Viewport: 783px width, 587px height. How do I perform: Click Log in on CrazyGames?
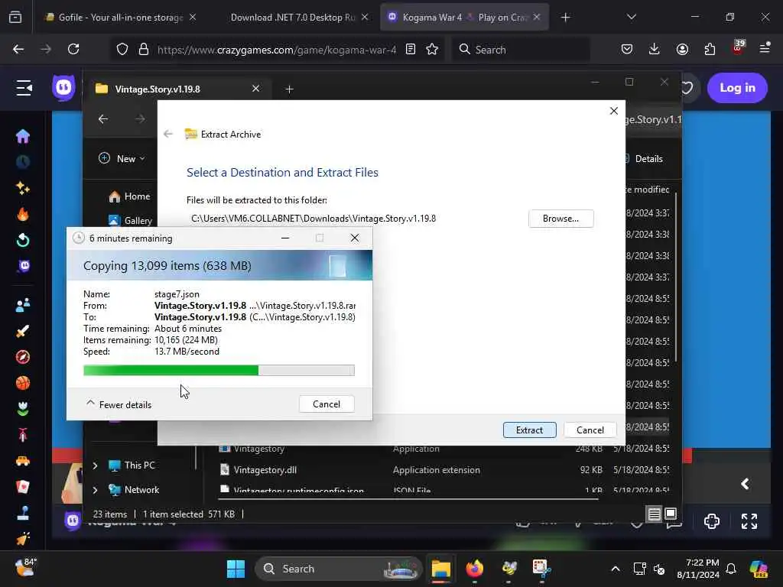(x=737, y=88)
